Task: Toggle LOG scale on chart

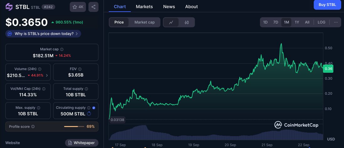Action: [321, 22]
